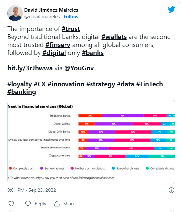Open the #wallets hashtag link

(114, 37)
